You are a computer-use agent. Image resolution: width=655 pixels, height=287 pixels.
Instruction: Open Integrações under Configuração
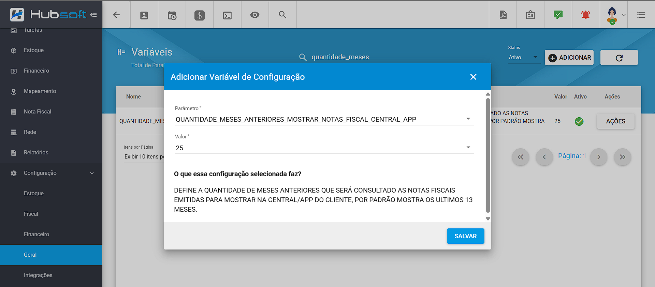pos(51,275)
